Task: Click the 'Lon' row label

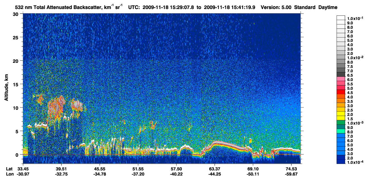Action: click(x=10, y=174)
